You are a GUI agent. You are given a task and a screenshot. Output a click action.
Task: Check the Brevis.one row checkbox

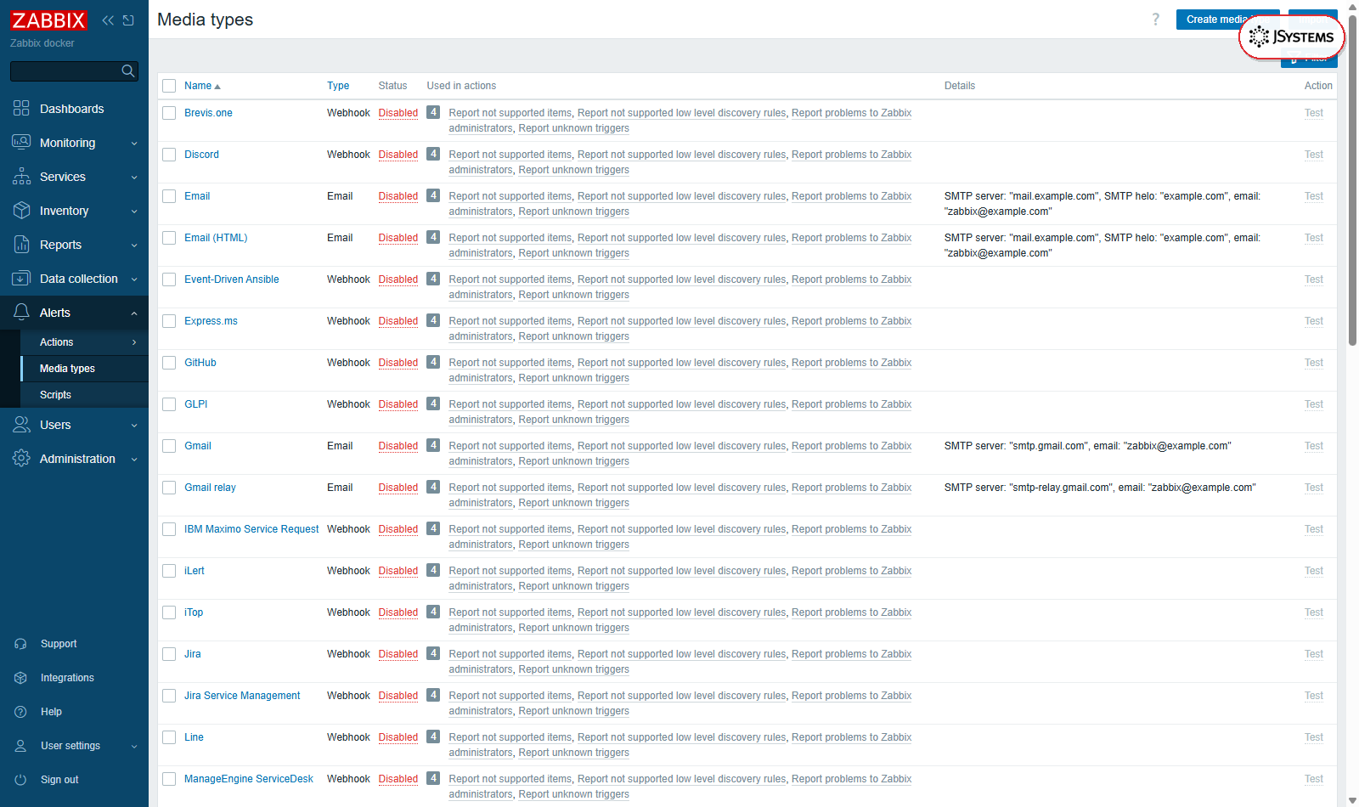point(169,113)
